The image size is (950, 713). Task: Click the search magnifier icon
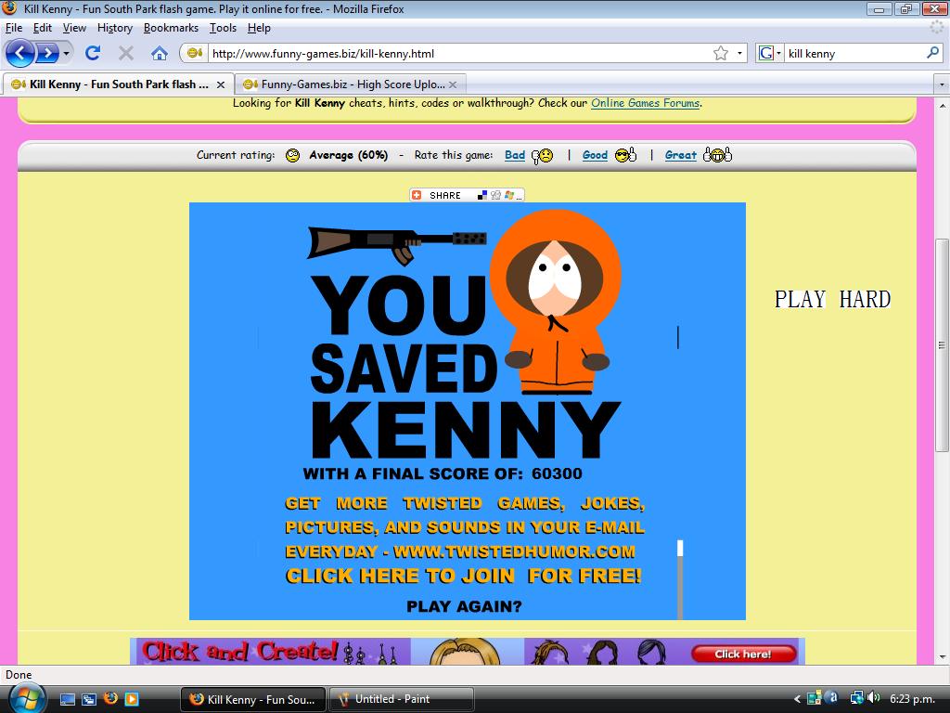(x=933, y=53)
